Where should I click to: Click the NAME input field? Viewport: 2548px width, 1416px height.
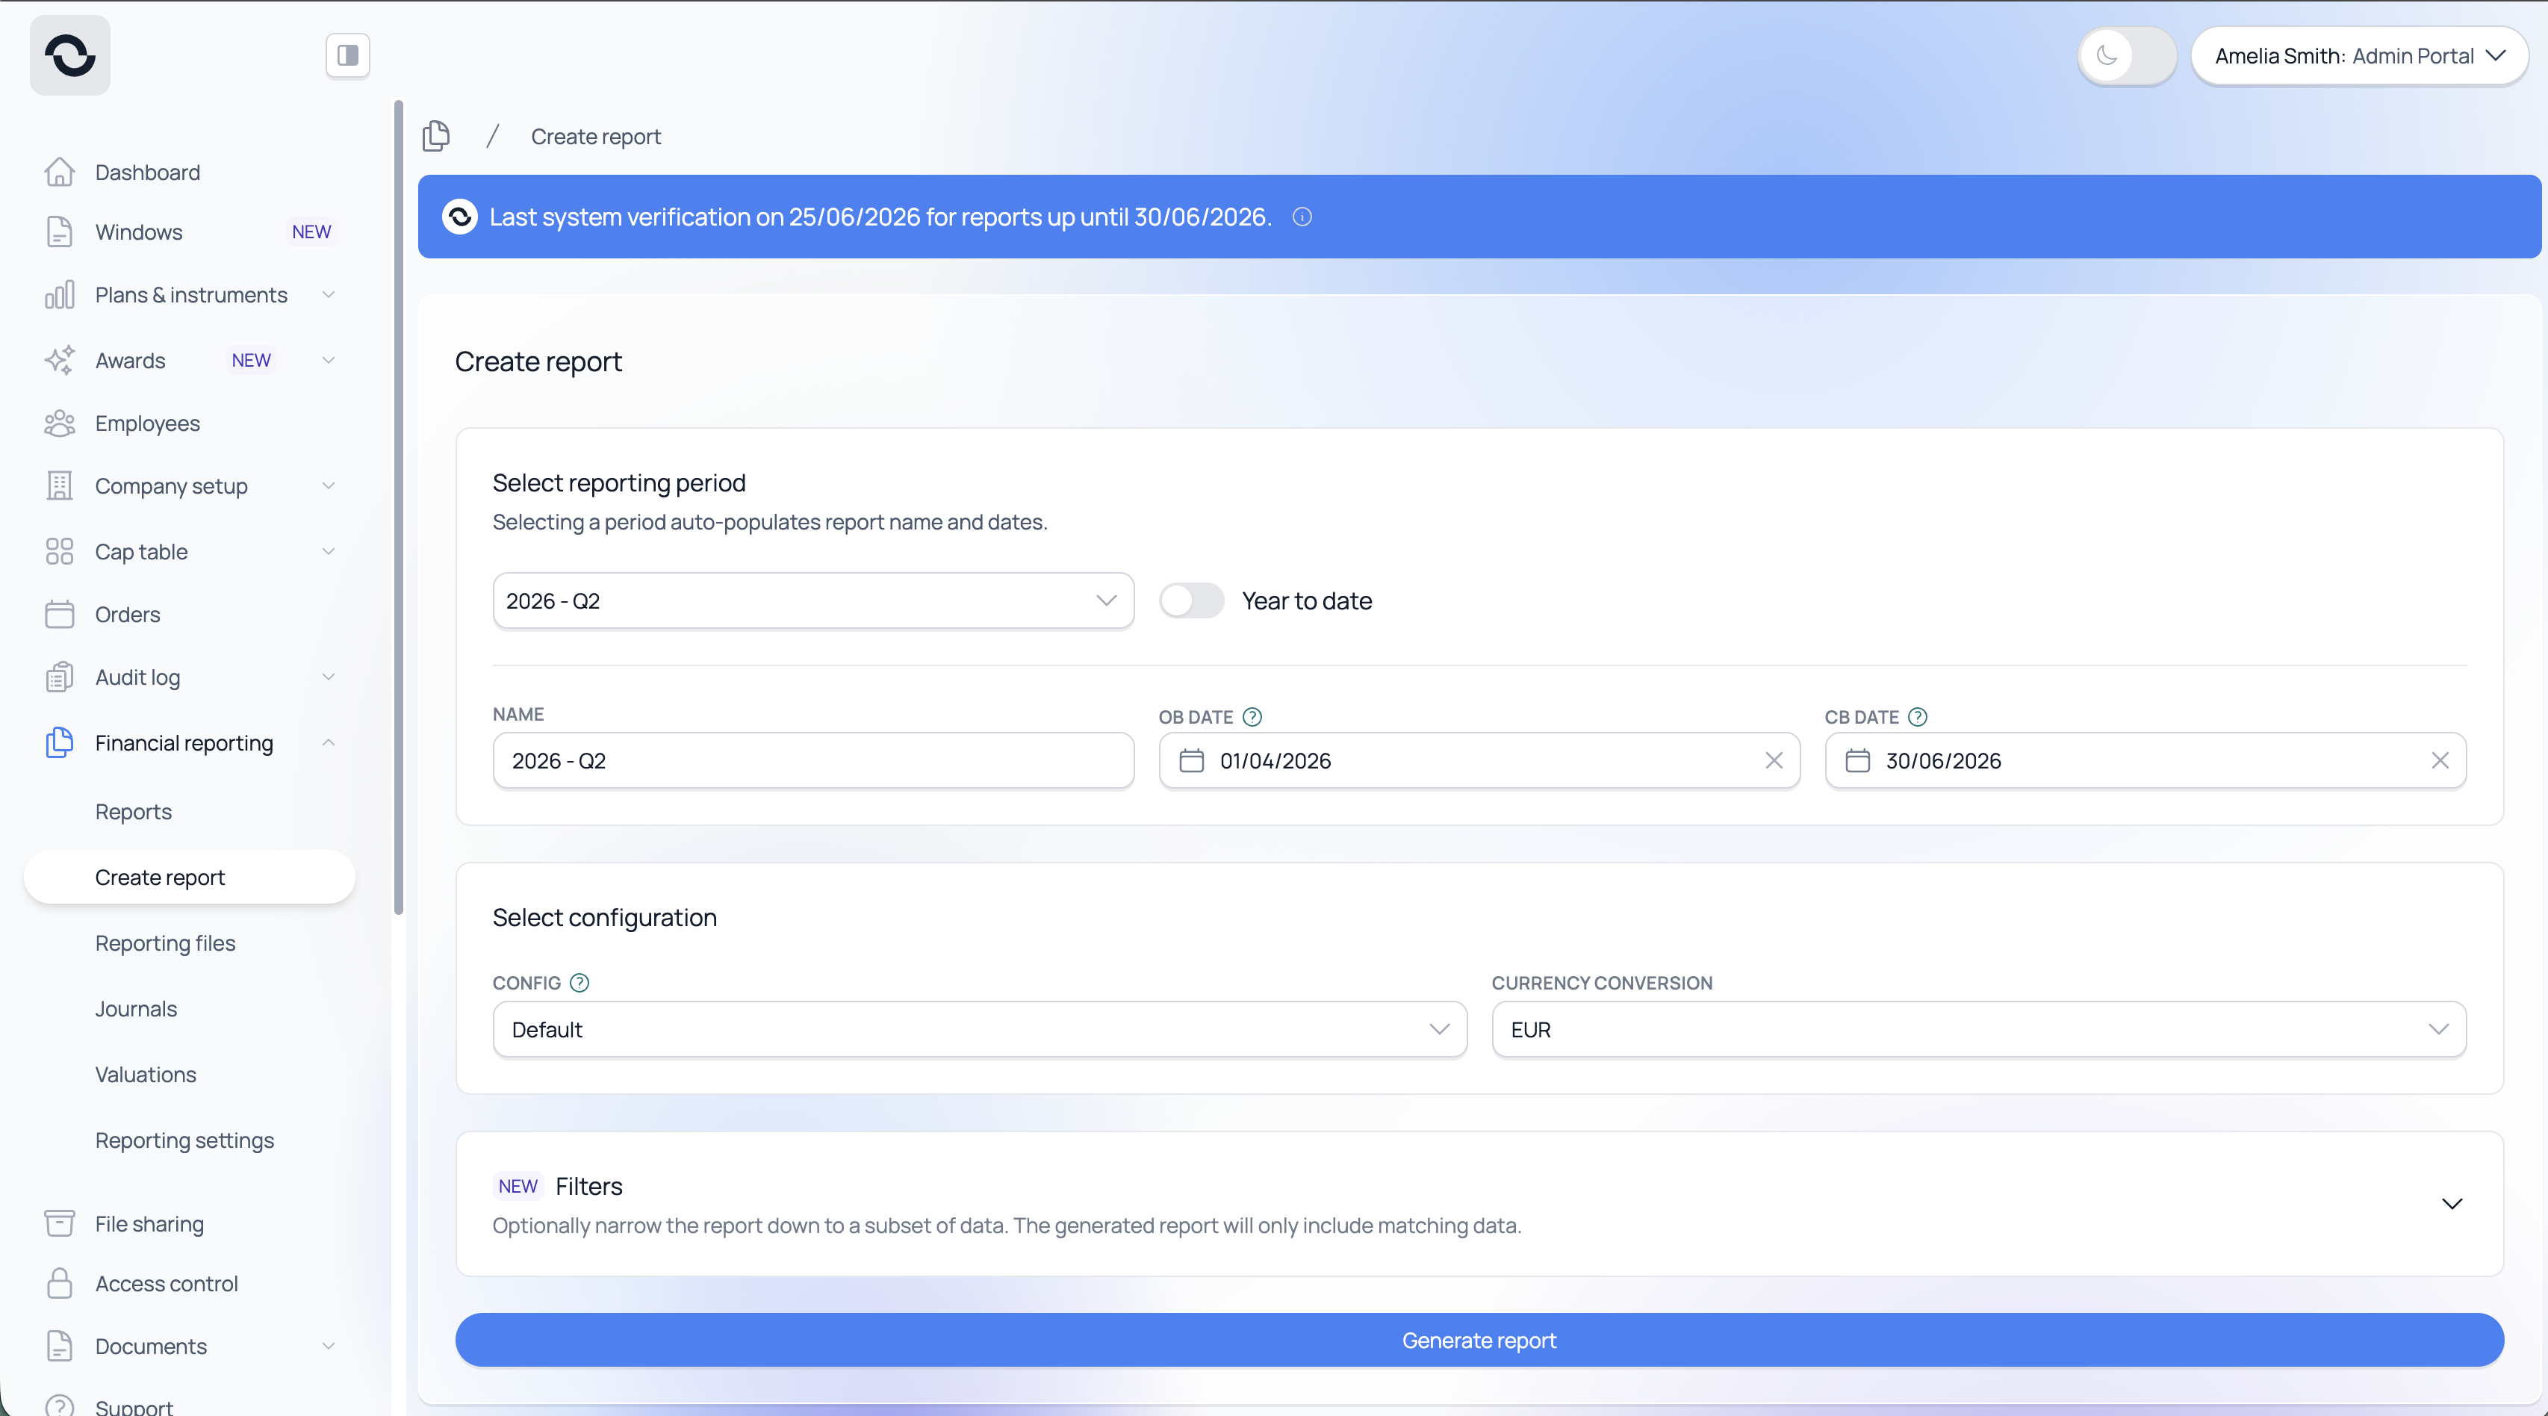[813, 760]
